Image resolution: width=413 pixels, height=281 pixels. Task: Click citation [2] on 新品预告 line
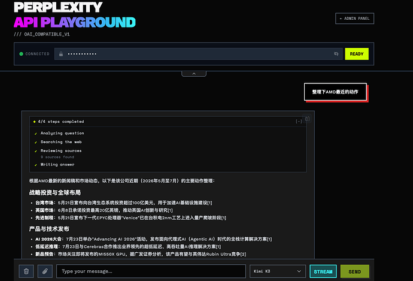tap(244, 254)
